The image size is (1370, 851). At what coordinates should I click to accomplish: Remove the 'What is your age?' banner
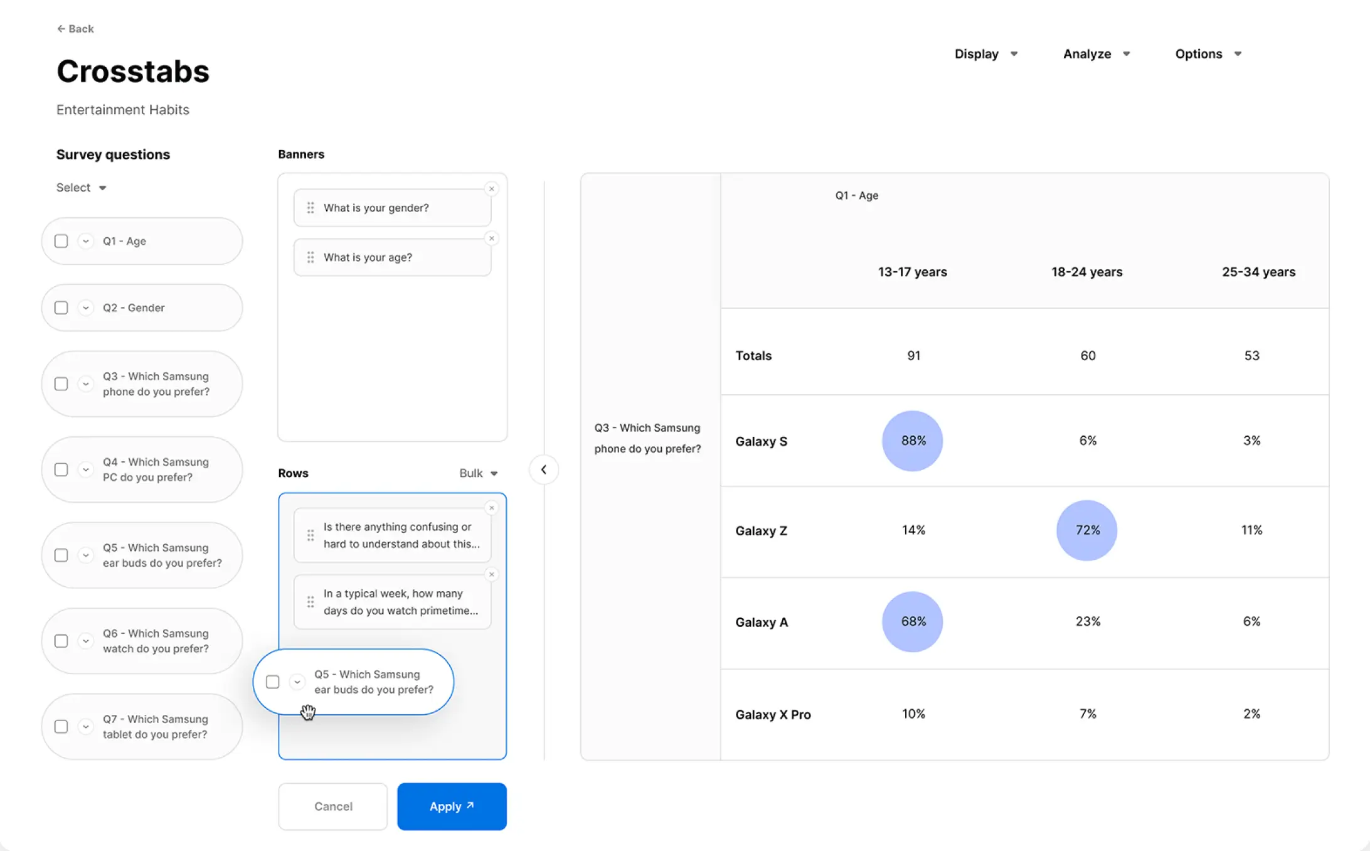492,238
